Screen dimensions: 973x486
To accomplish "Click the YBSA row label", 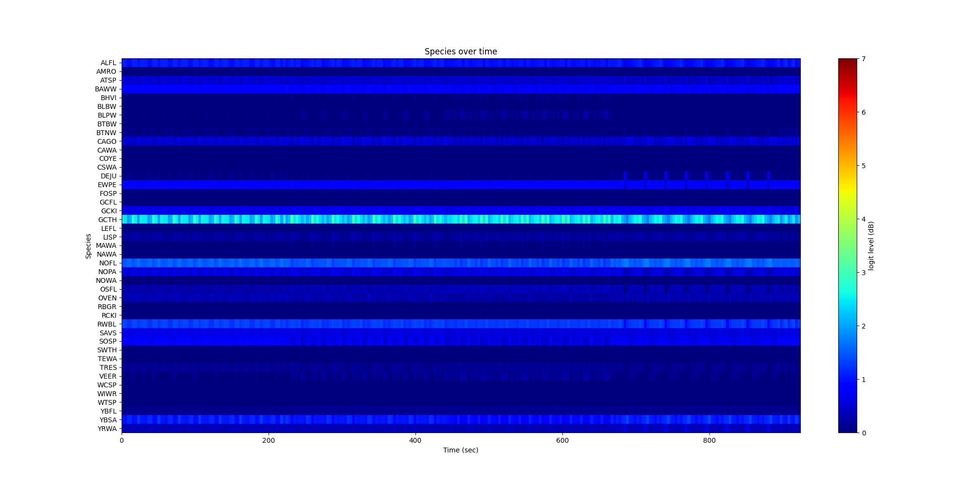I will coord(108,420).
